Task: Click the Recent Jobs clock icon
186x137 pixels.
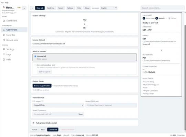Action: coord(4,40)
